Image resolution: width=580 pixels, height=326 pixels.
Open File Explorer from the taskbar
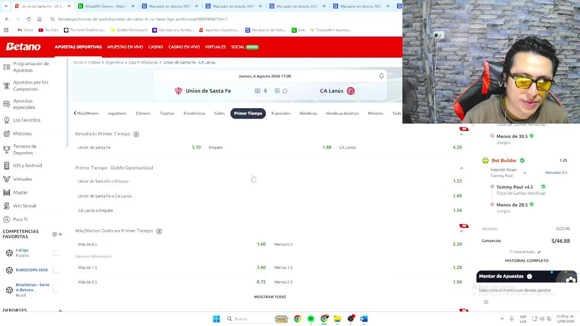[x=338, y=319]
